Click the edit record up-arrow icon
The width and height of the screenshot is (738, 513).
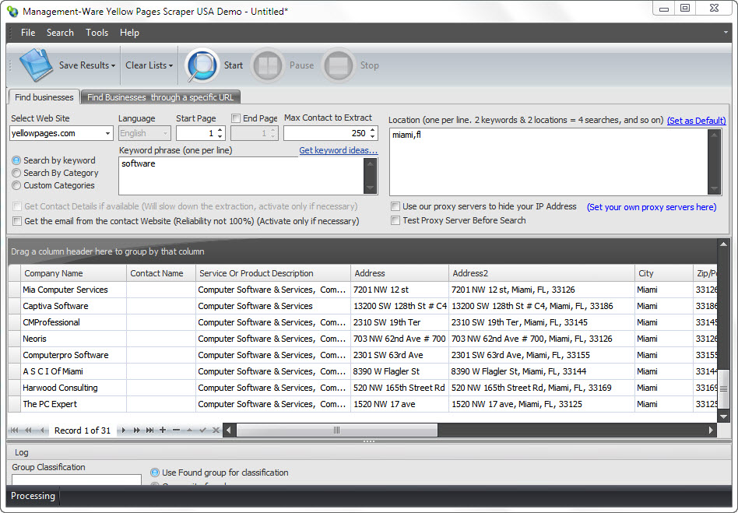(x=189, y=430)
